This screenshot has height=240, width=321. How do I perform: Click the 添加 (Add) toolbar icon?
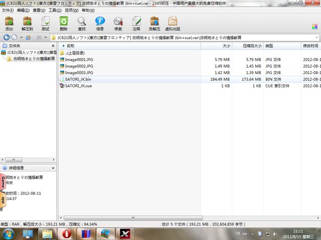coord(9,23)
